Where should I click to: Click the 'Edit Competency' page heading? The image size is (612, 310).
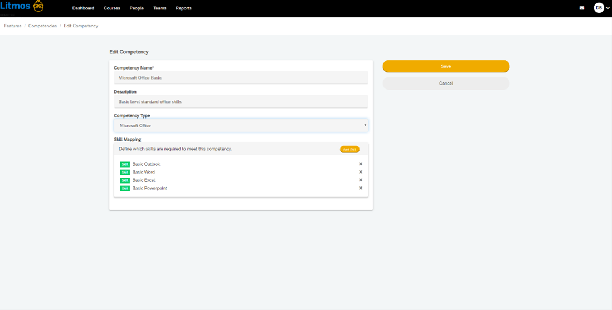coord(129,51)
